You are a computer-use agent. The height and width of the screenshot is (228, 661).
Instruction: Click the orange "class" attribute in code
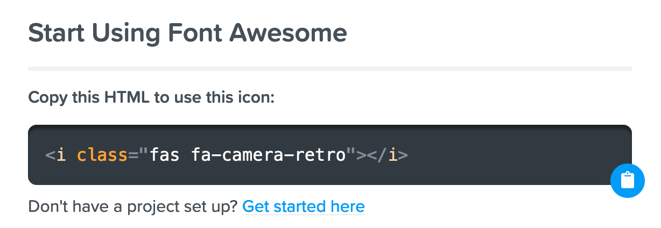pyautogui.click(x=102, y=155)
